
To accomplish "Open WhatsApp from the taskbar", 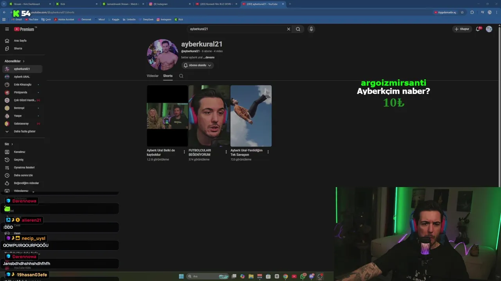I will click(303, 276).
